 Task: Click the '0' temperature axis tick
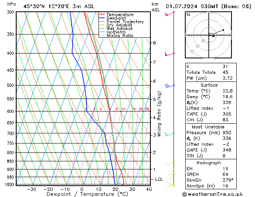[x=82, y=189]
